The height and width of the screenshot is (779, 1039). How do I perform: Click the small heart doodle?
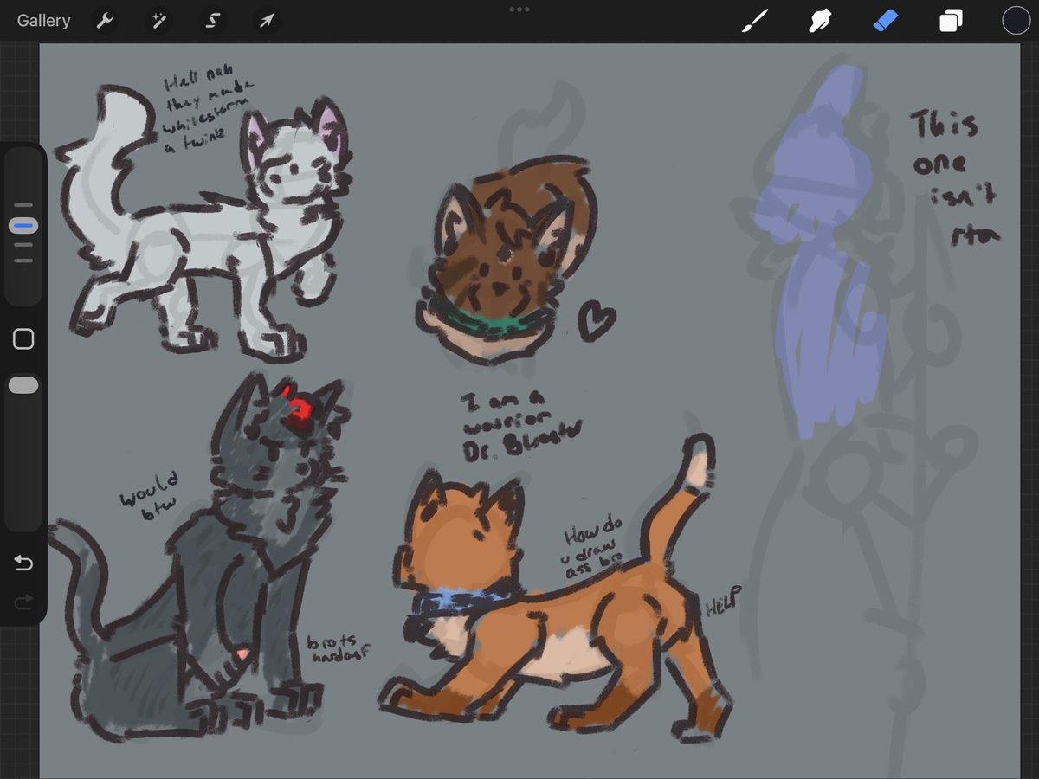597,319
